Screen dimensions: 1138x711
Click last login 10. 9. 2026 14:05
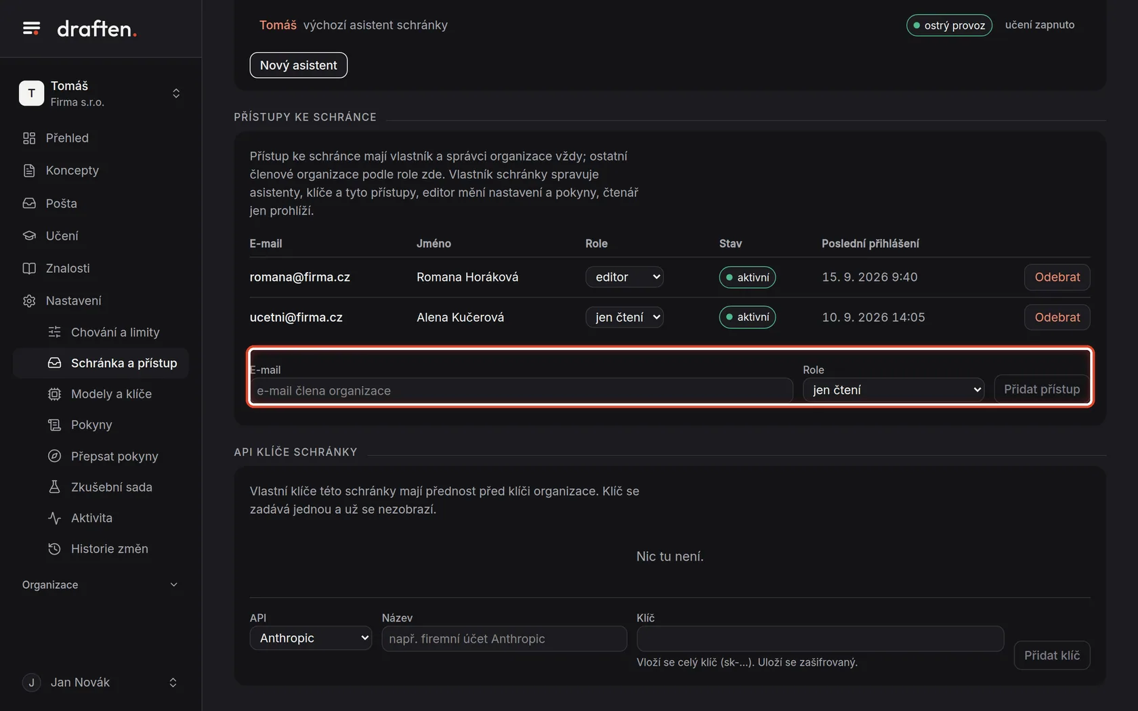click(873, 317)
